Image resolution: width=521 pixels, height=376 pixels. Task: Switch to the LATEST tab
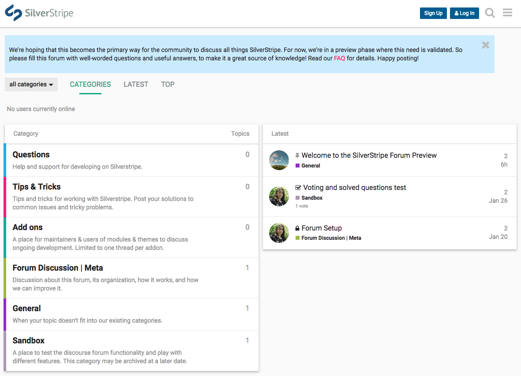coord(136,84)
